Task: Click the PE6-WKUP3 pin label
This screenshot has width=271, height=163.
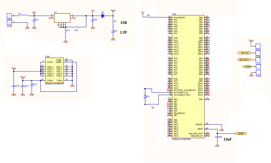Action: [x=179, y=113]
